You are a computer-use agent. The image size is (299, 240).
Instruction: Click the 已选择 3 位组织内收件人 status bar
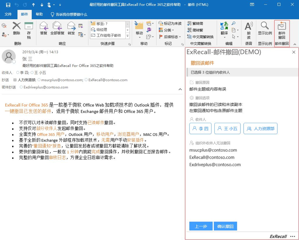click(242, 72)
